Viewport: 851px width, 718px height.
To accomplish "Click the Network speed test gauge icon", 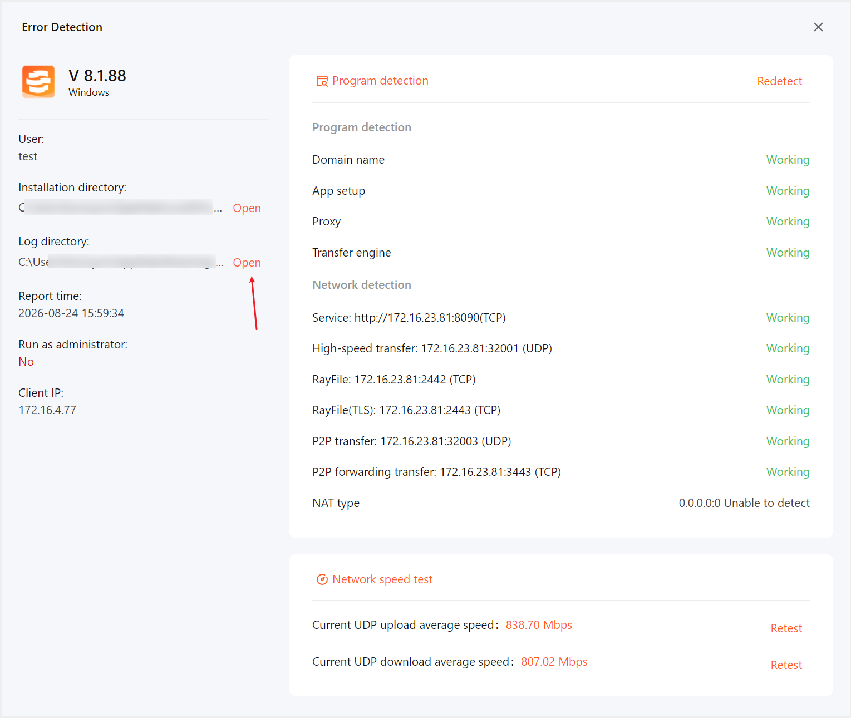I will point(322,579).
